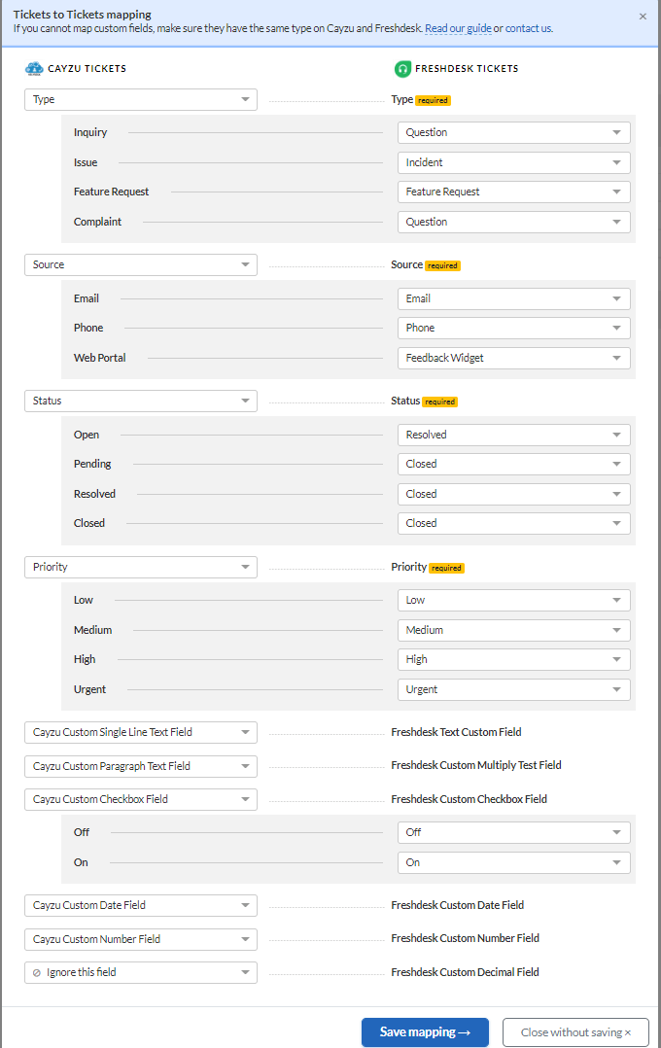
Task: Open the dropdown mapped to checkbox On
Action: (514, 863)
